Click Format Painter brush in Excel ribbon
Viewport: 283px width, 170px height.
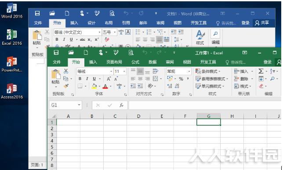coord(66,86)
